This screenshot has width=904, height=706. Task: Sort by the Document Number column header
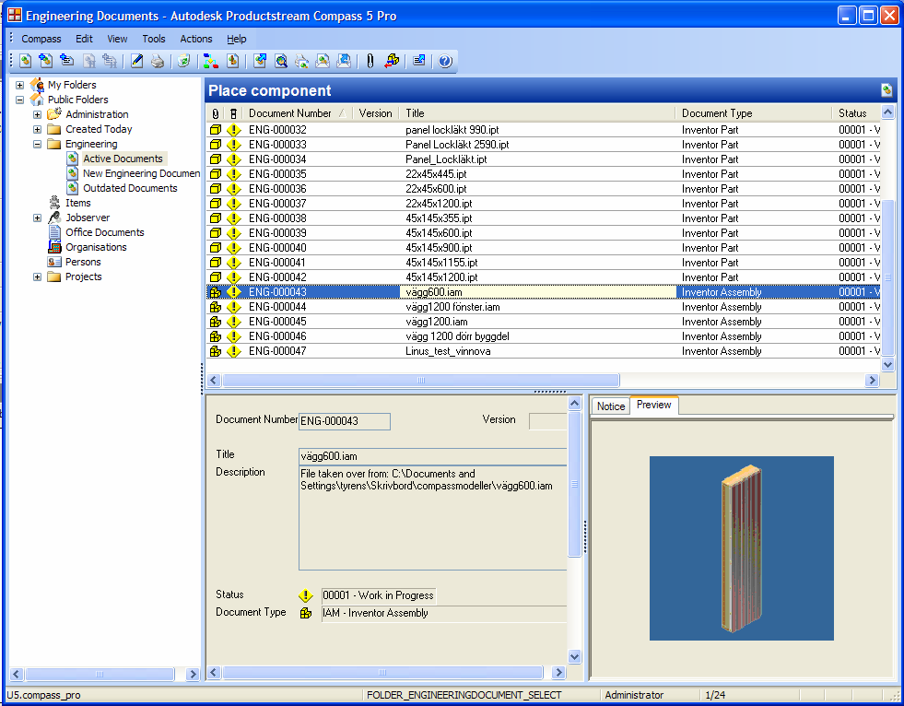pos(297,113)
